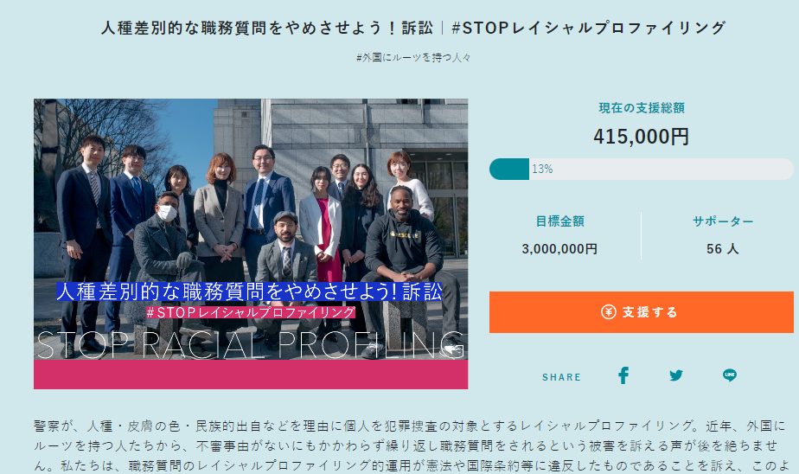Viewport: 799px width, 474px height.
Task: Open the #外国にルーツを持つ人々 hashtag link
Action: (x=413, y=58)
